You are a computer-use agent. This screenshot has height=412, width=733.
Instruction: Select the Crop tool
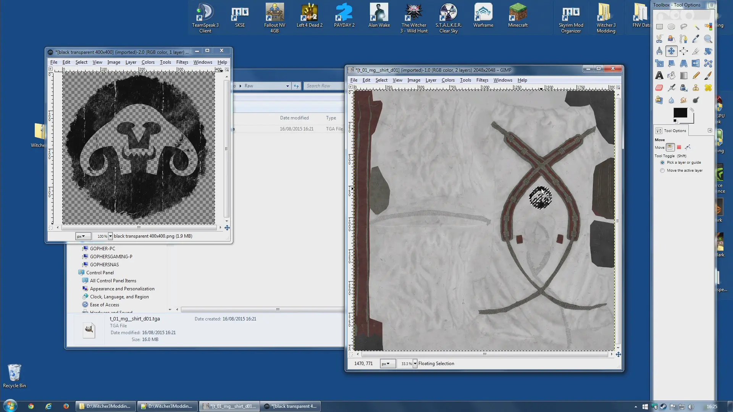(696, 51)
